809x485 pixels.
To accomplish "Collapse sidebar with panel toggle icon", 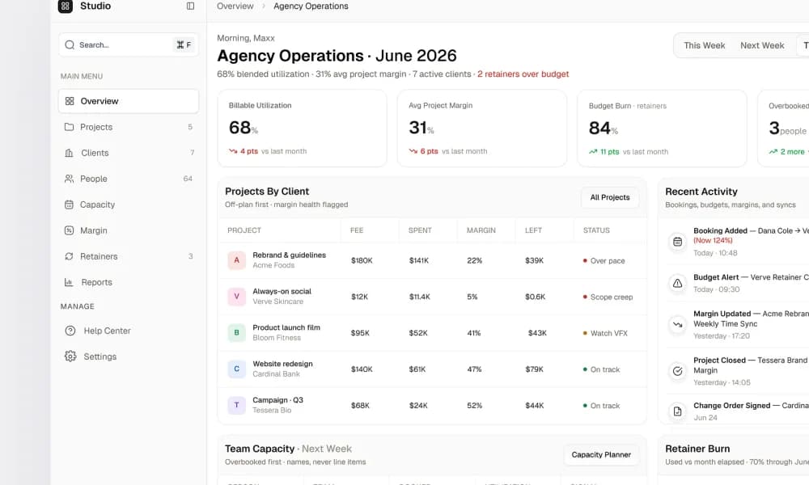I will point(190,6).
